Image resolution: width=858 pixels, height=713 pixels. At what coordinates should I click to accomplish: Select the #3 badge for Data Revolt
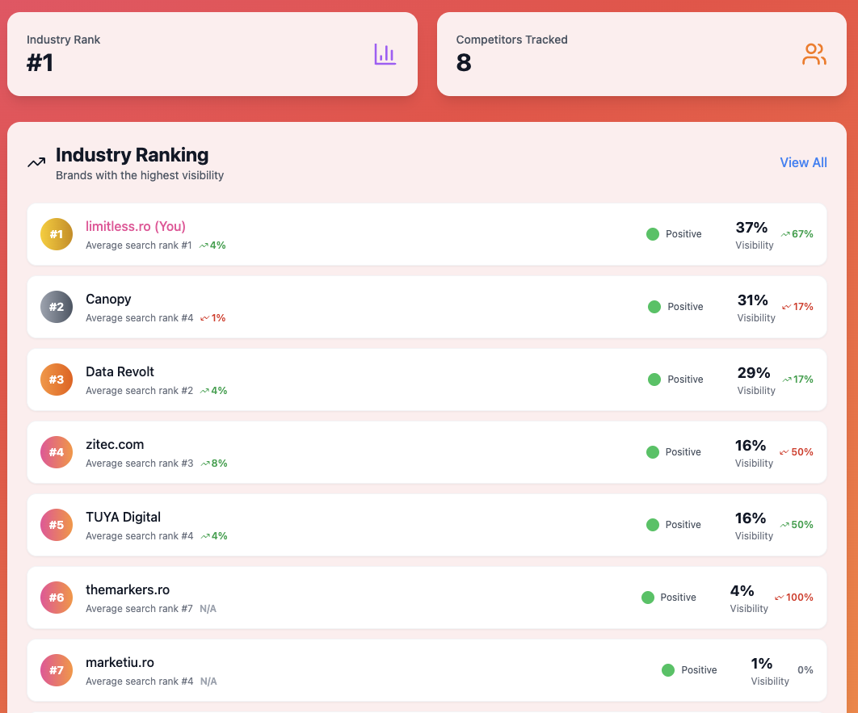point(56,380)
